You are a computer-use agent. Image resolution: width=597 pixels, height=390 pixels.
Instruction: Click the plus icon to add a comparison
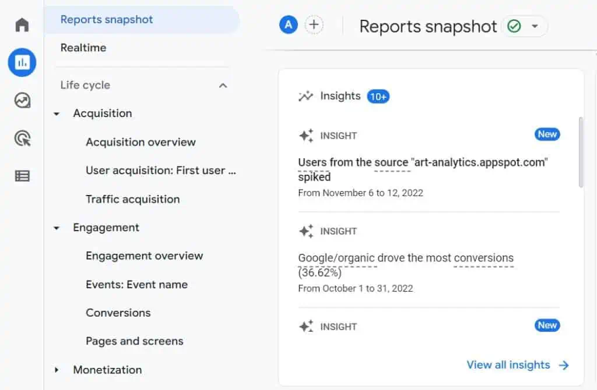(314, 25)
